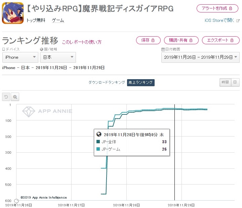Open the このレポートの使い方 link
Viewport: 242px width, 208px height.
click(82, 42)
